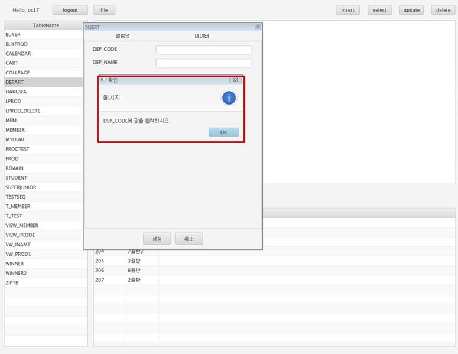Click the select button
This screenshot has width=458, height=354.
(379, 10)
